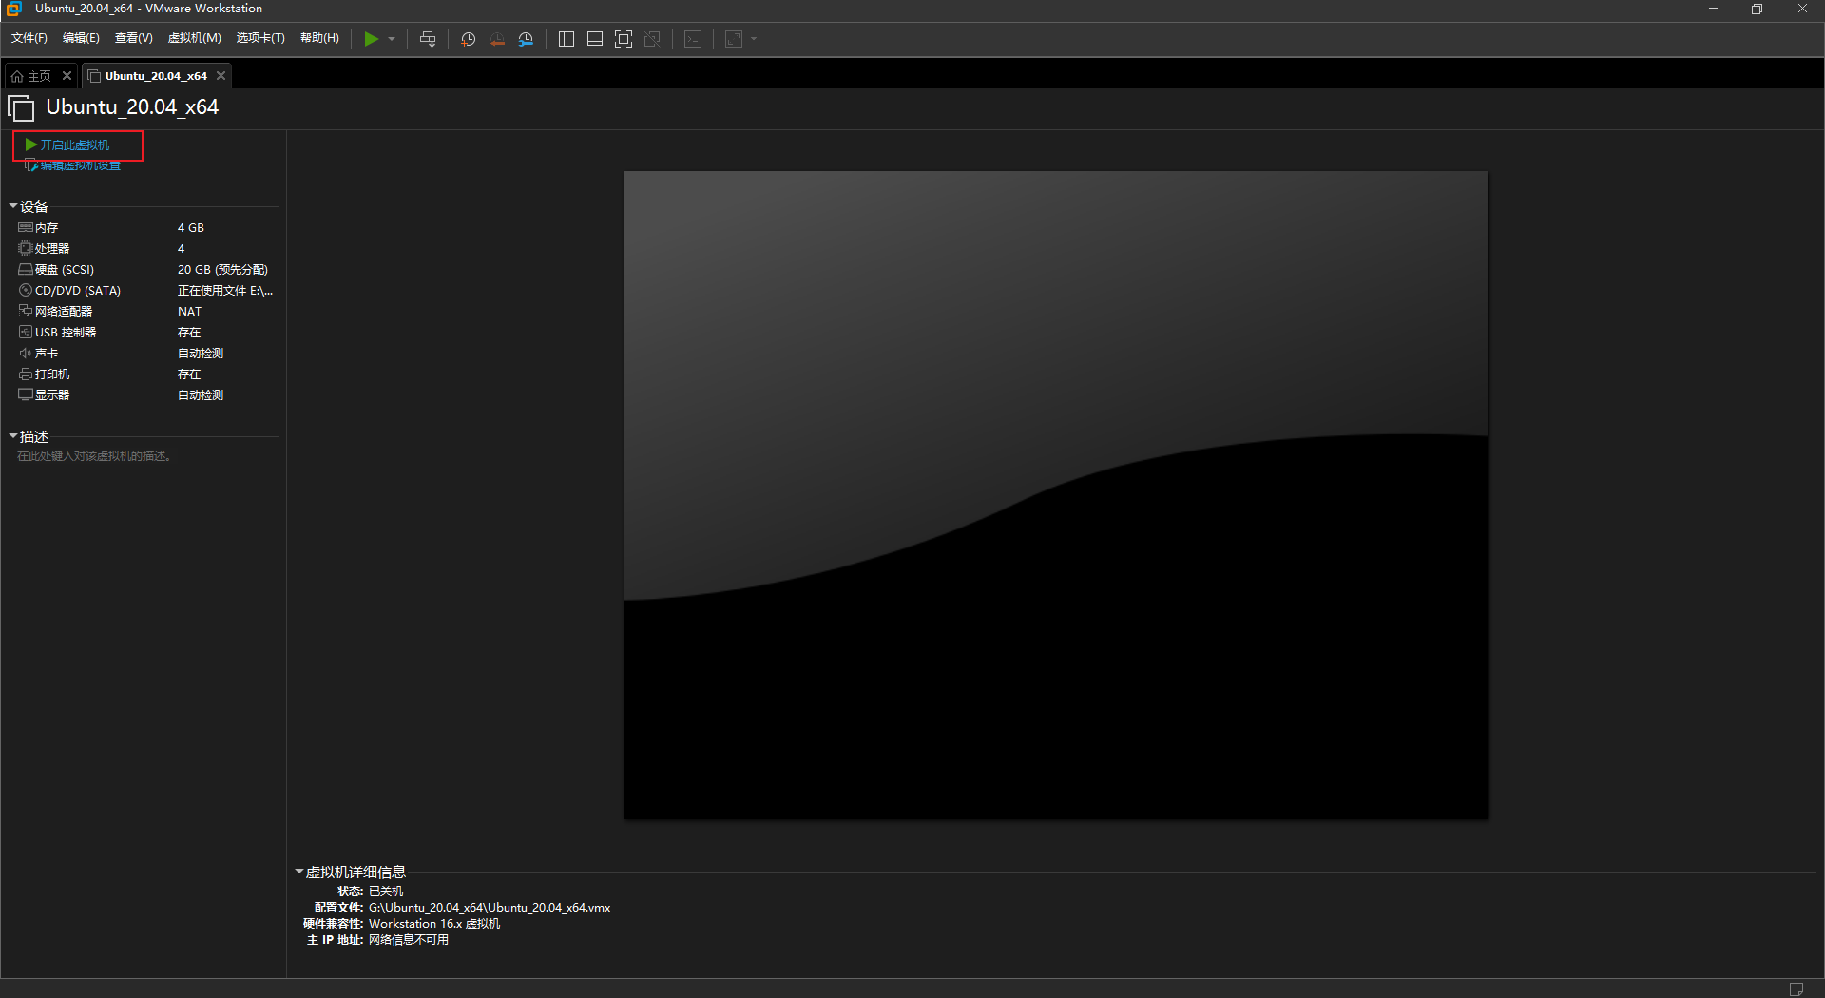Select 存在 value for 打印机
This screenshot has height=998, width=1825.
(189, 374)
